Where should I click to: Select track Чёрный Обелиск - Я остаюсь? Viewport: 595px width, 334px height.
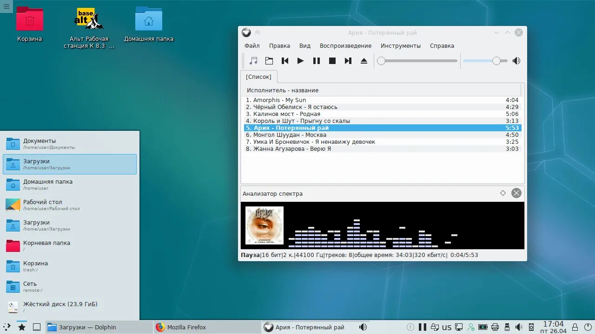point(382,107)
